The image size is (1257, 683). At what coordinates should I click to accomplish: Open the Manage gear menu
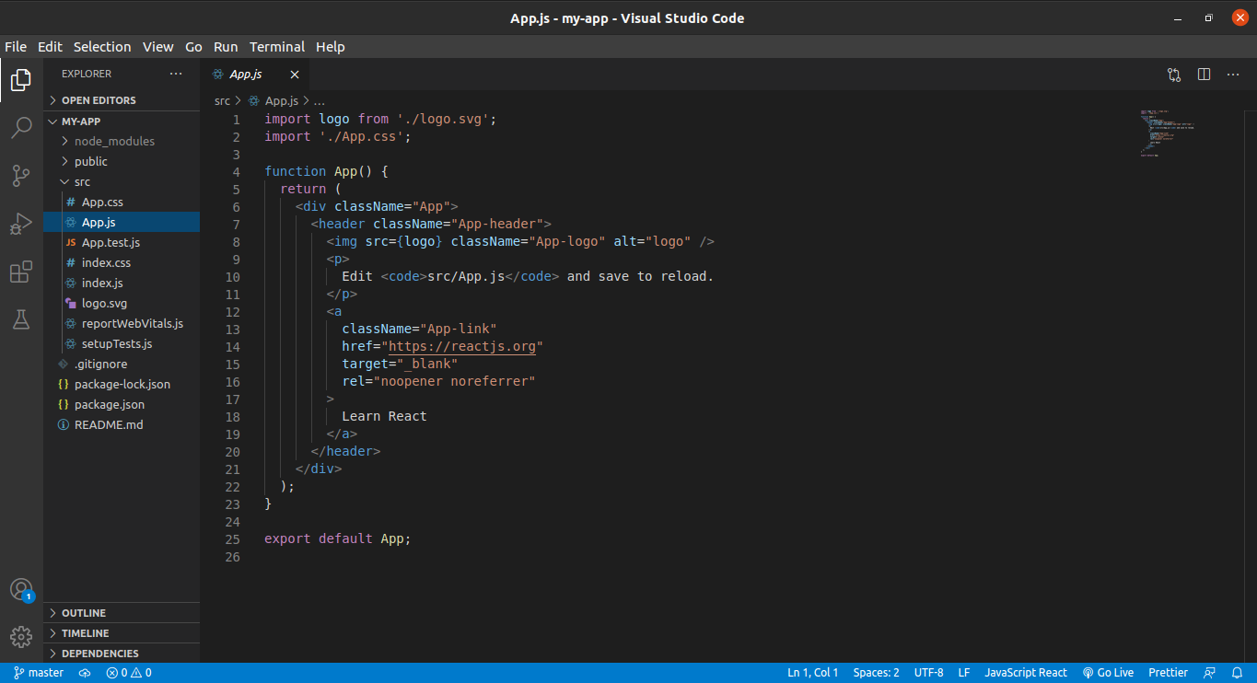coord(21,636)
